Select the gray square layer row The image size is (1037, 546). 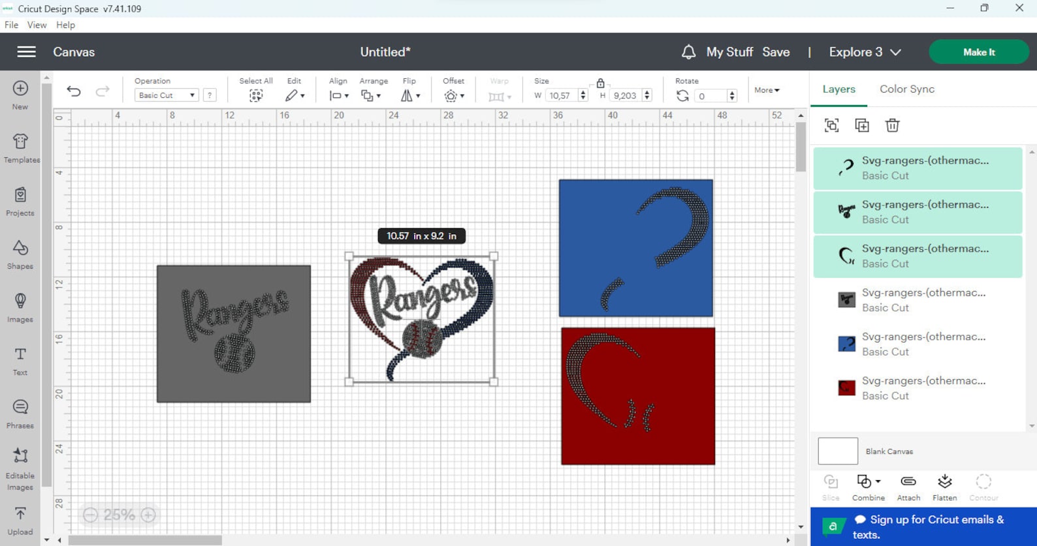click(917, 300)
